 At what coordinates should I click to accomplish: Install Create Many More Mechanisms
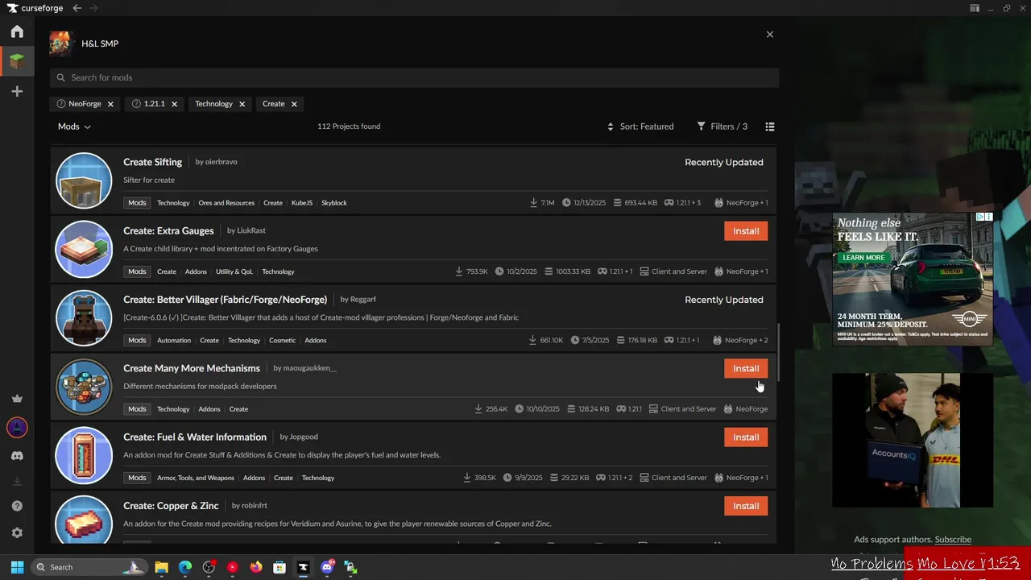click(746, 368)
